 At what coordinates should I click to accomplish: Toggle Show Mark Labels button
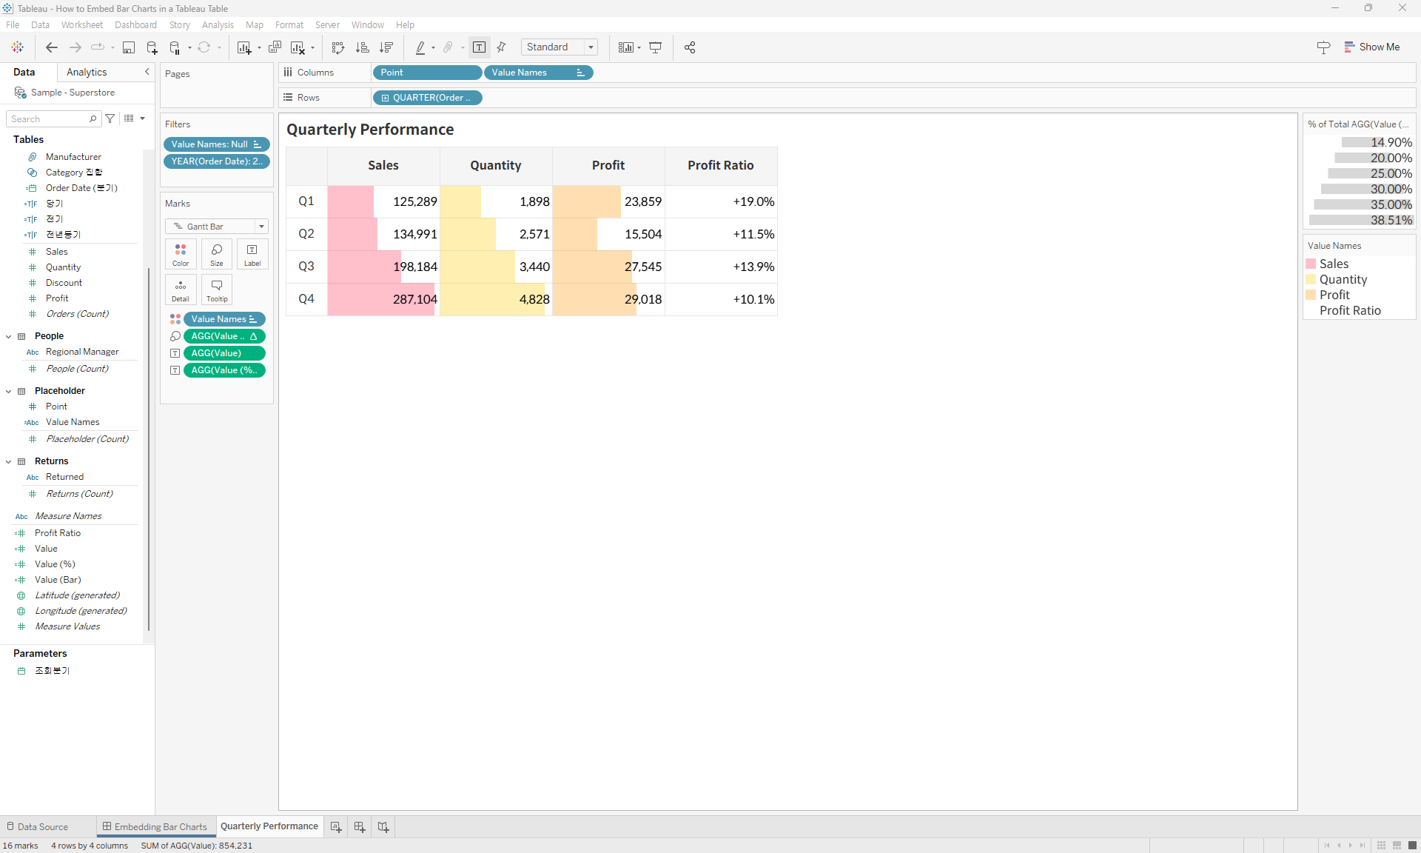(480, 47)
